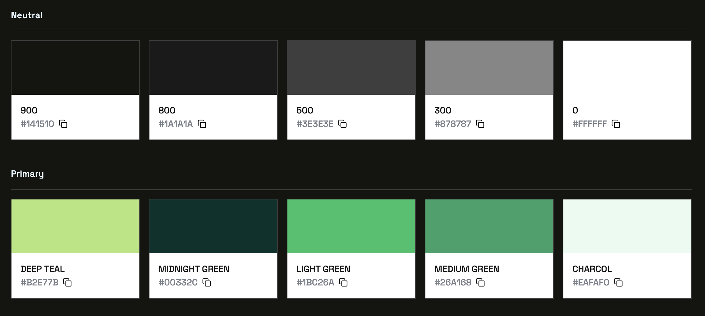
Task: Click the Primary section heading
Action: 27,174
